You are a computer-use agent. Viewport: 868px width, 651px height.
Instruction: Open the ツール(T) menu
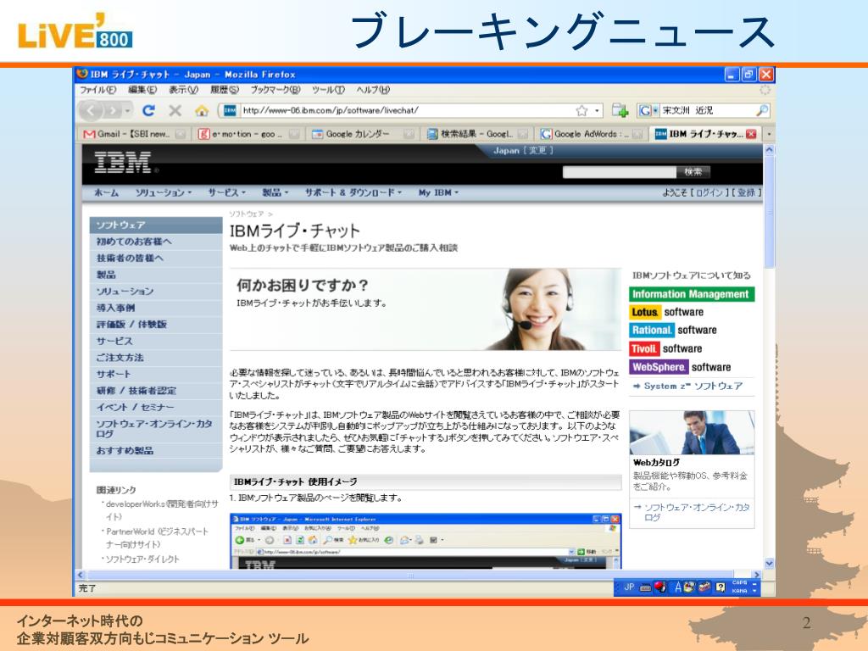328,90
